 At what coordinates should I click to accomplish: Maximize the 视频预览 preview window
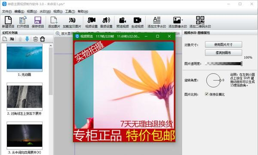[x=157, y=36]
